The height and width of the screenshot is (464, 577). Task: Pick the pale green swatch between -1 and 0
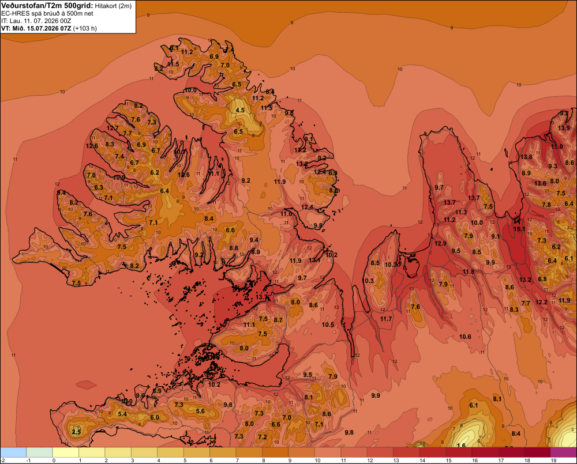40,452
